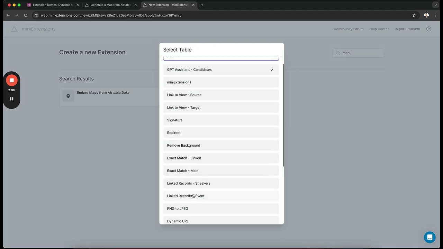443x249 pixels.
Task: Select the PNG to JPEG table
Action: tap(221, 209)
